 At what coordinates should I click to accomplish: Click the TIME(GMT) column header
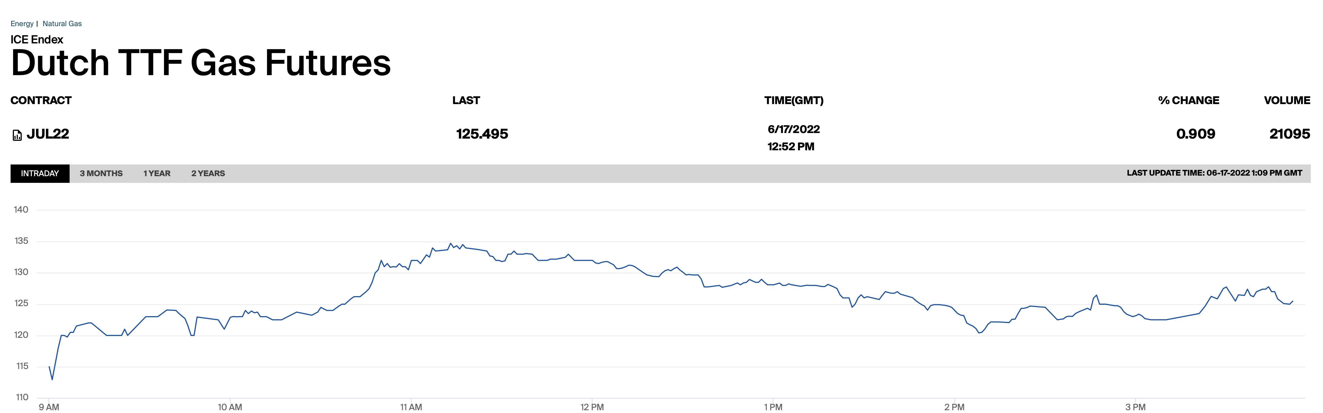coord(793,100)
